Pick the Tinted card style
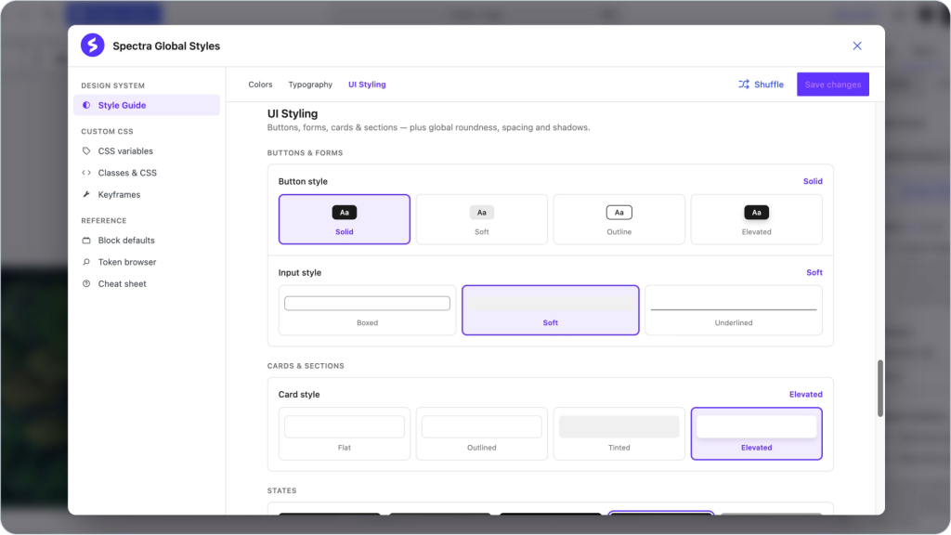951x535 pixels. coord(619,434)
